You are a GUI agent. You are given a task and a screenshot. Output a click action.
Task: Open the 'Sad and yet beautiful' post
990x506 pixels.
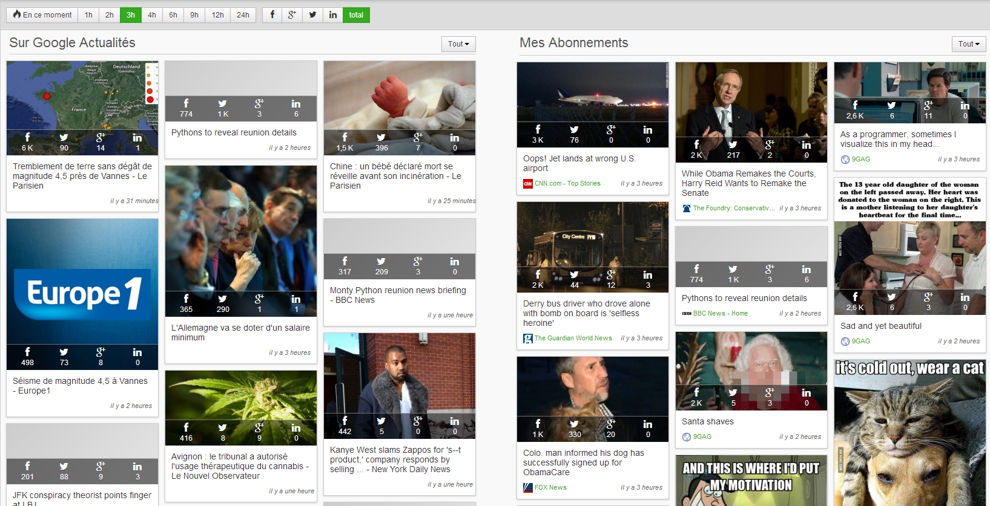click(x=880, y=326)
